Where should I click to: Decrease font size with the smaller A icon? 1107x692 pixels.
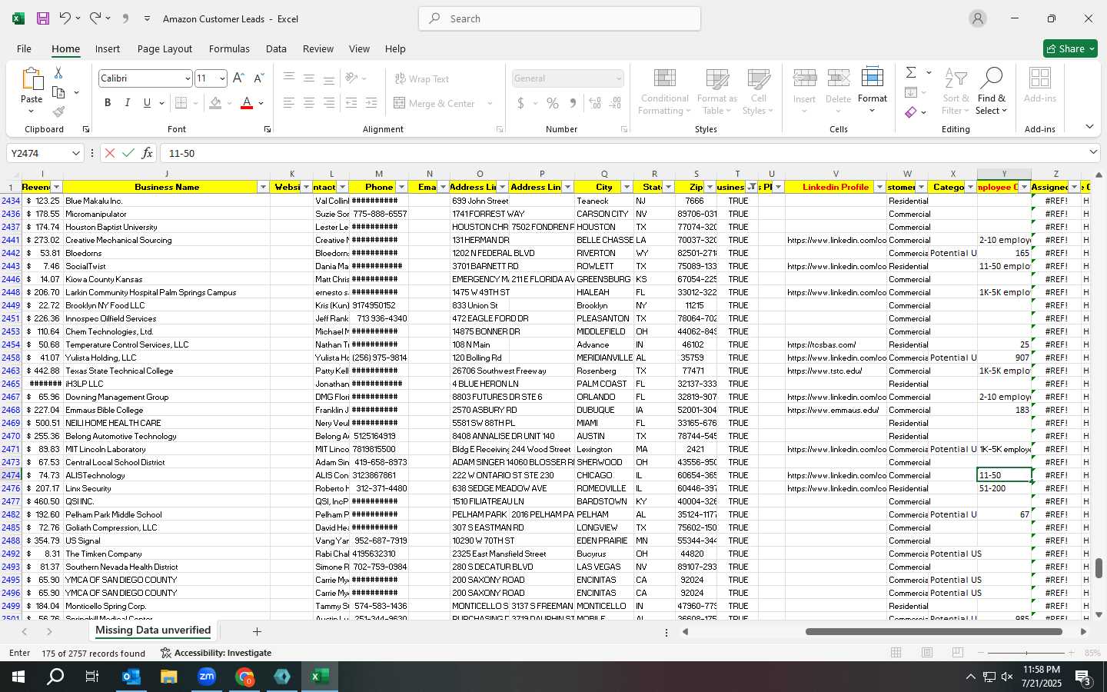(258, 78)
